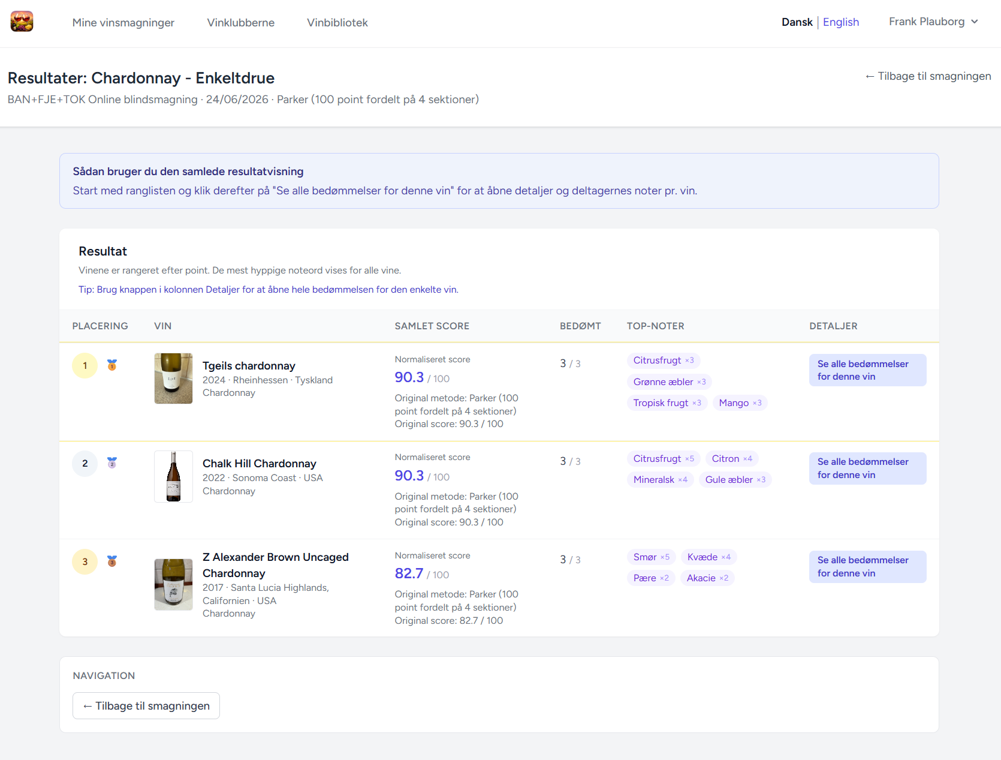This screenshot has height=760, width=1001.
Task: Click the Tgeils chardonnay wine name
Action: point(249,366)
